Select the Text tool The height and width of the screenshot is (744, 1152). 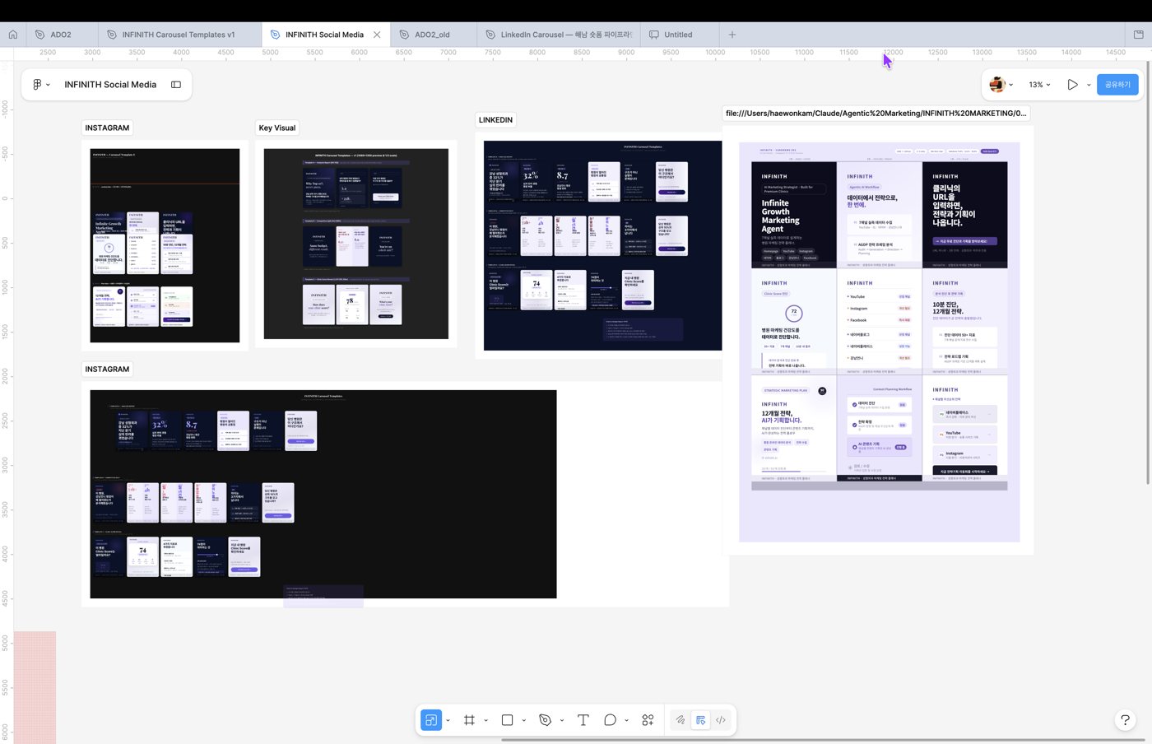click(x=583, y=720)
